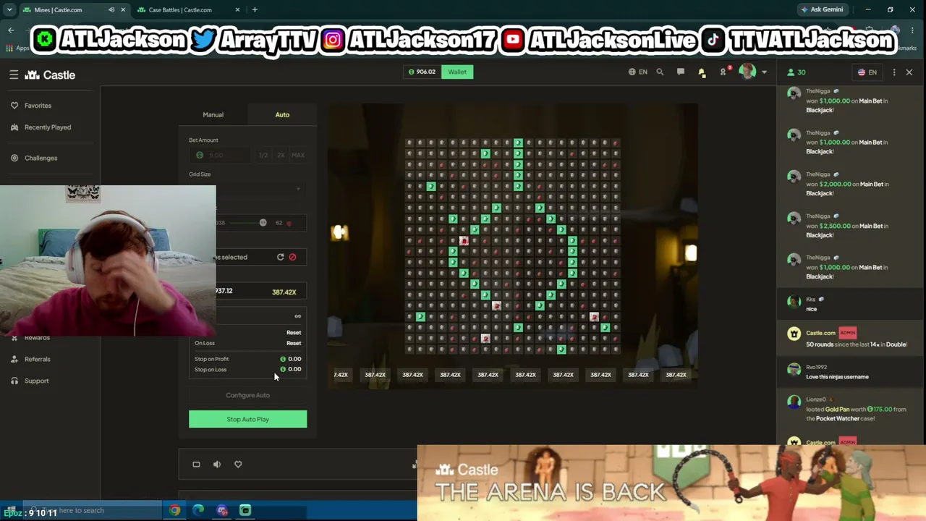Click the 7.42X multiplier history chip
This screenshot has height=521, width=926.
pyautogui.click(x=341, y=375)
